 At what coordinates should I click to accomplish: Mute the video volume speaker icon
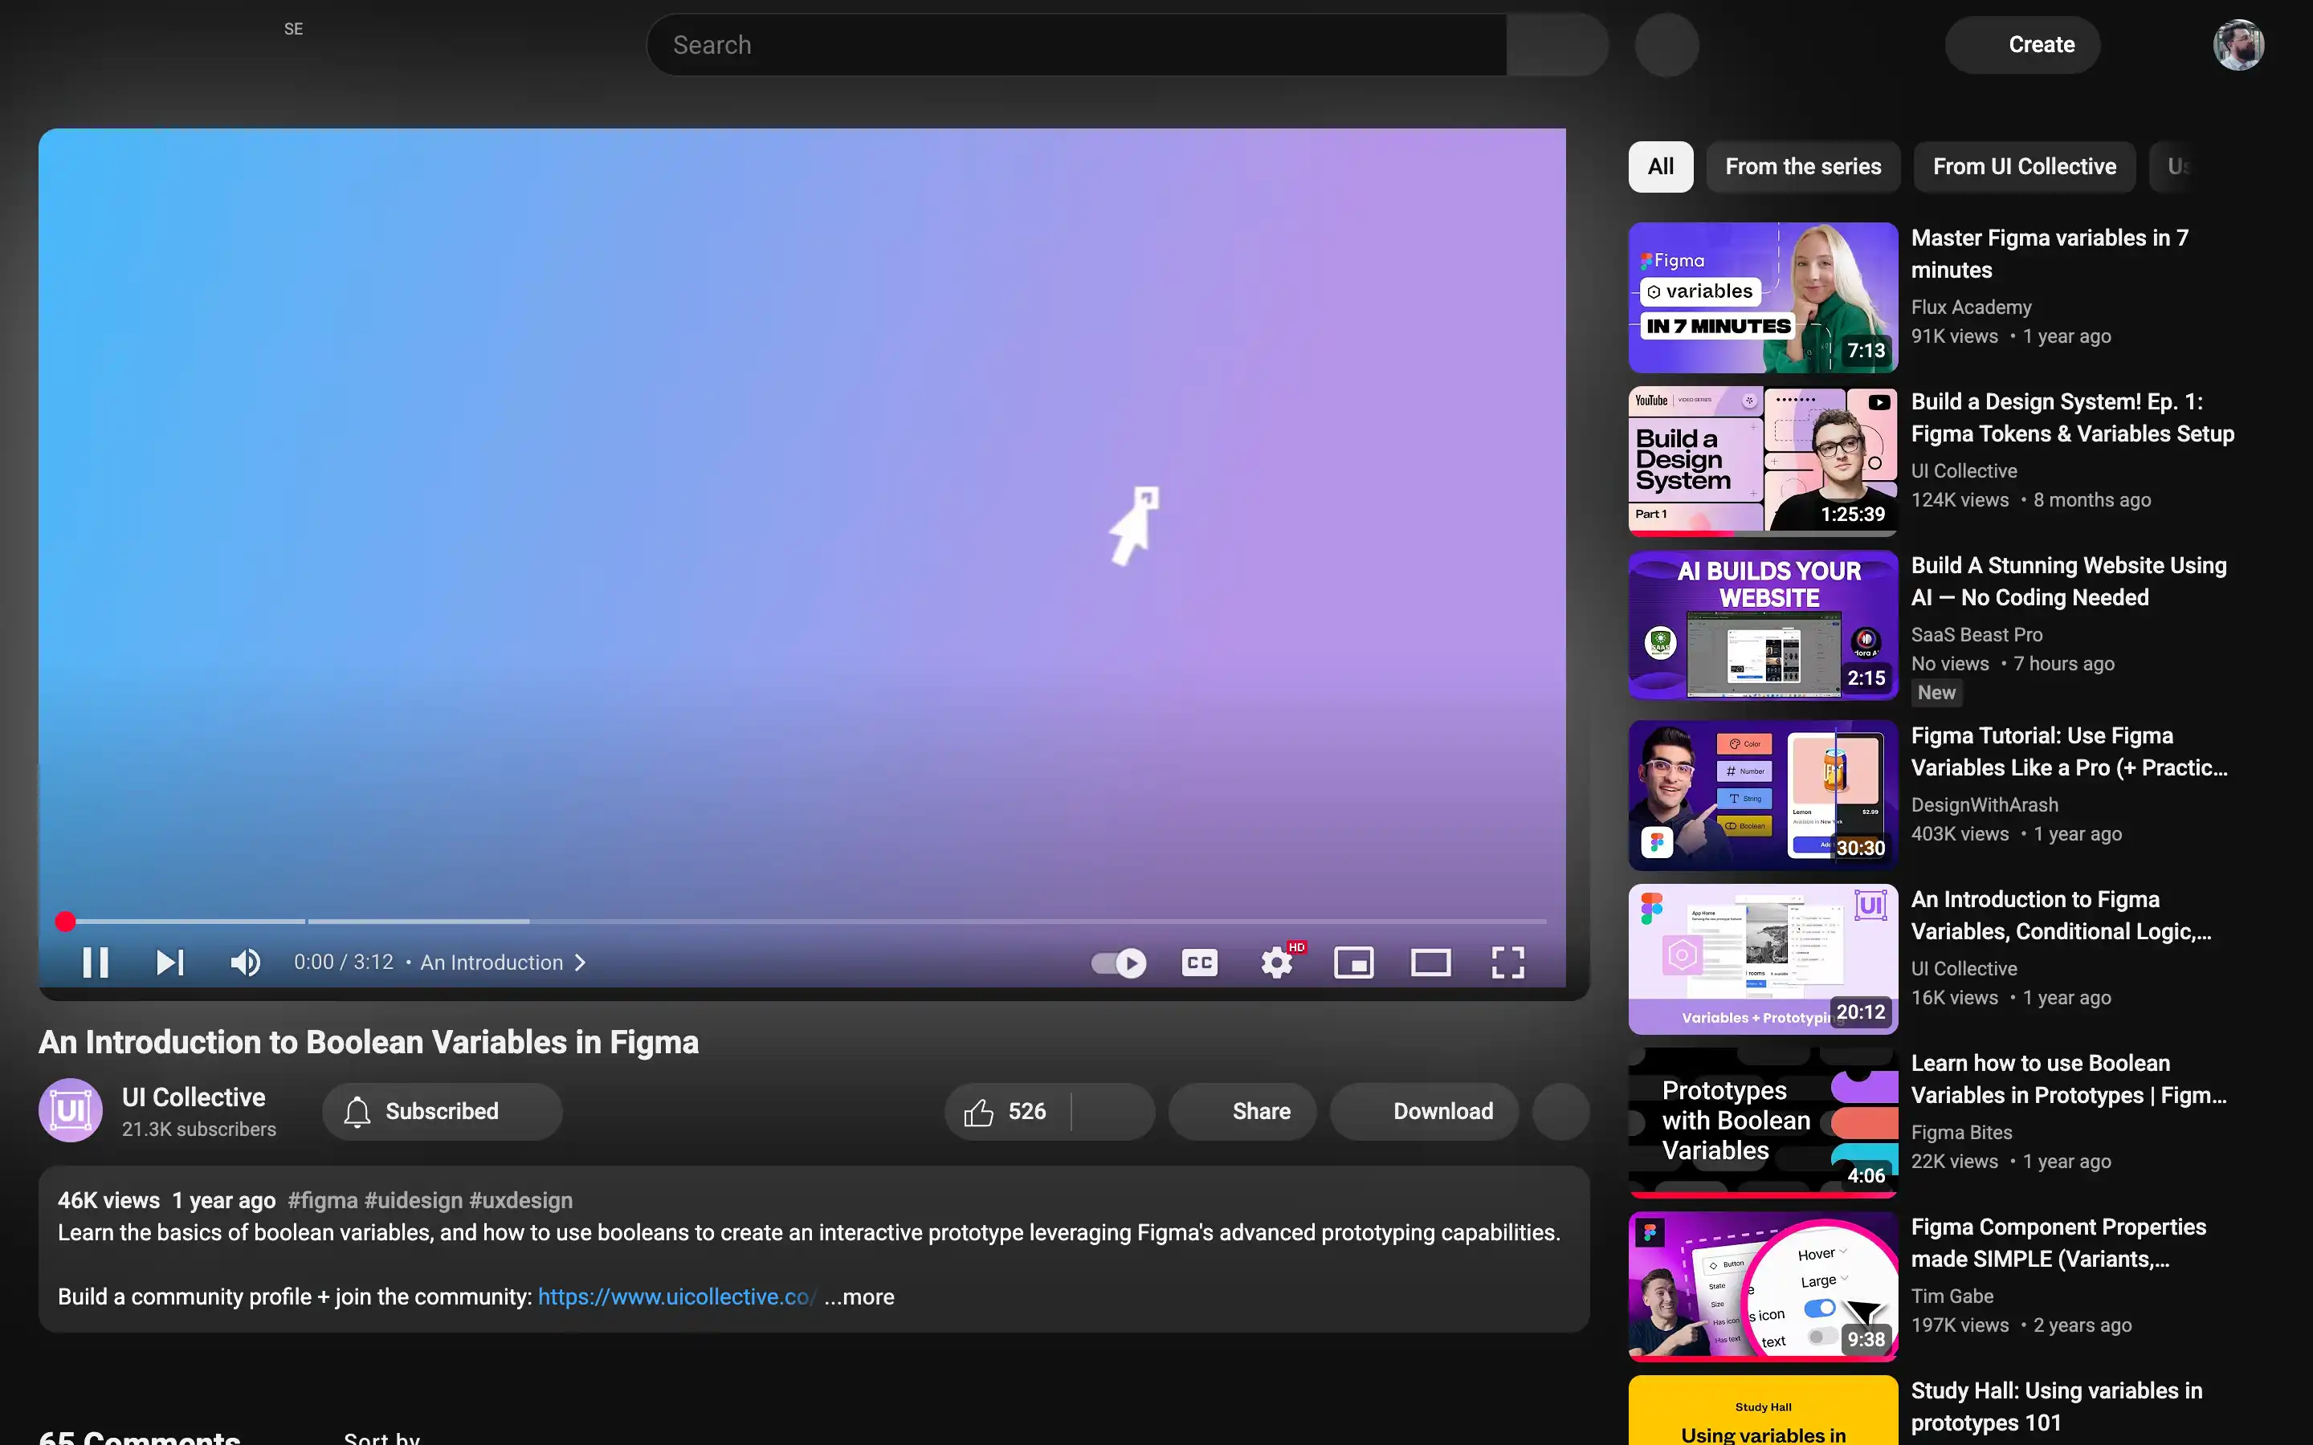tap(246, 963)
